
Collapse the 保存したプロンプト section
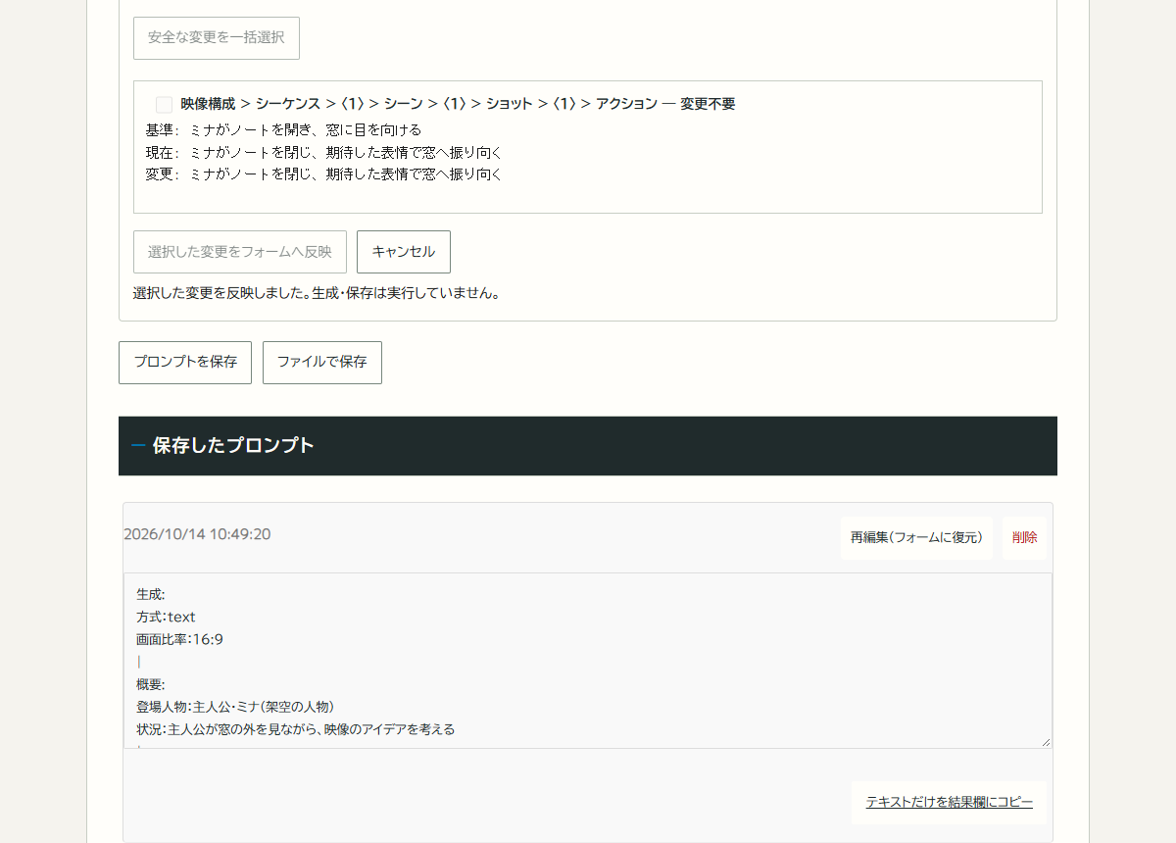click(588, 446)
